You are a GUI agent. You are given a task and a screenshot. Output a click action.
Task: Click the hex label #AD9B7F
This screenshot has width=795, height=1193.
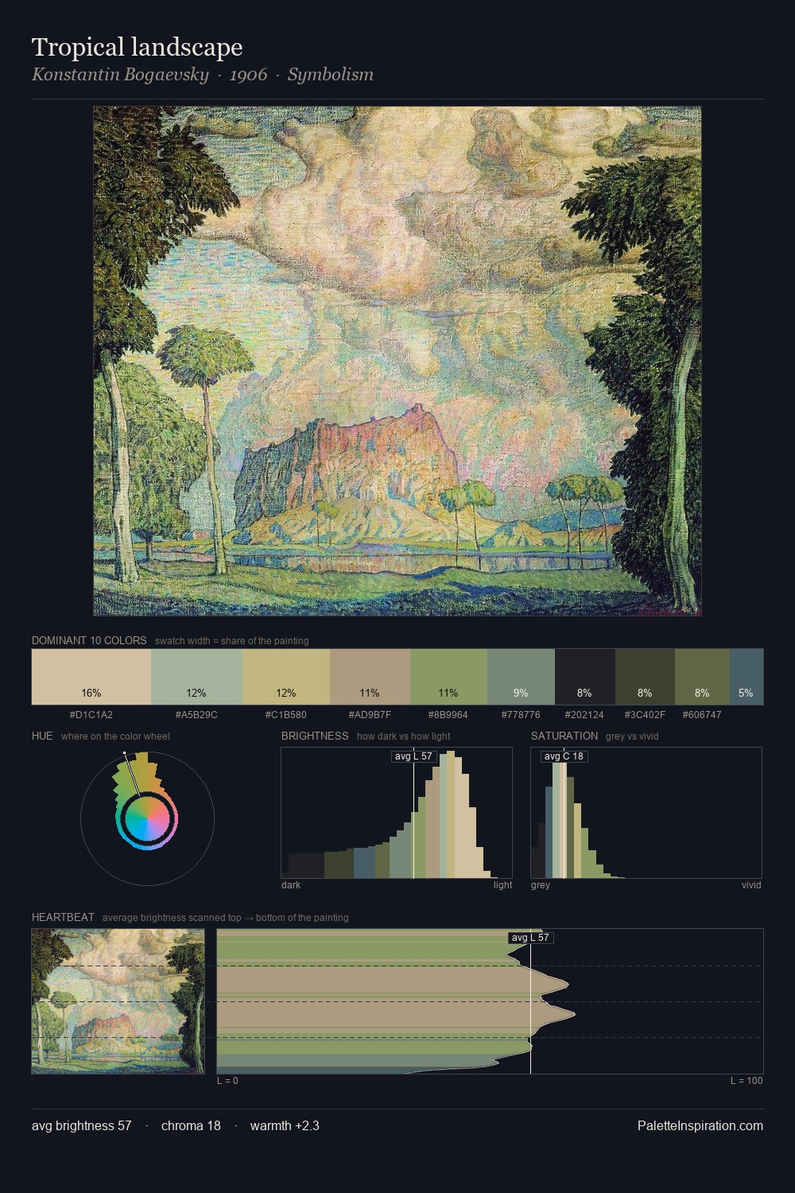[x=370, y=715]
